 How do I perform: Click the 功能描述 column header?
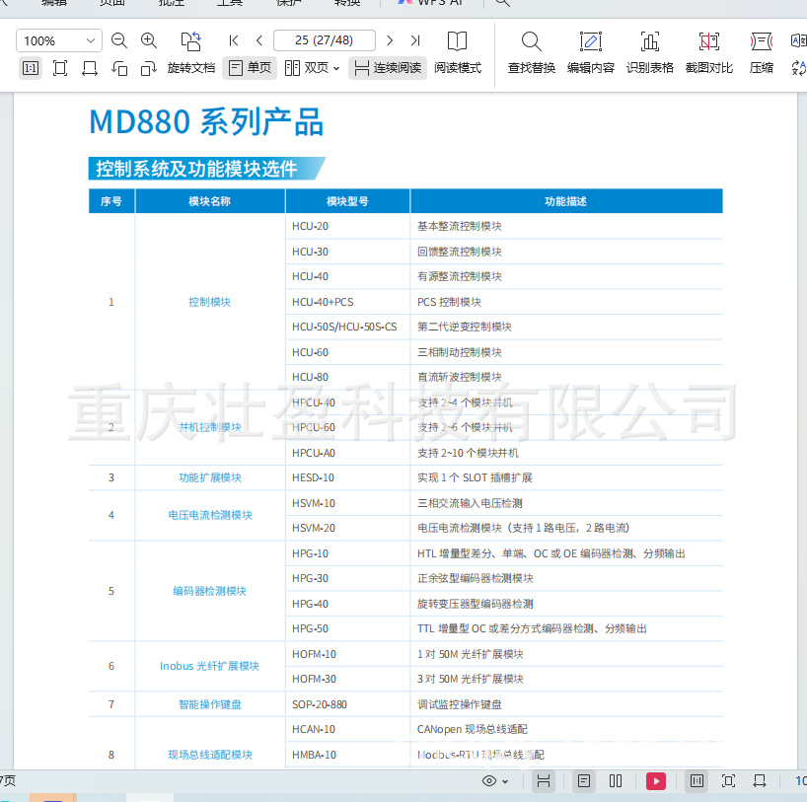[x=565, y=201]
